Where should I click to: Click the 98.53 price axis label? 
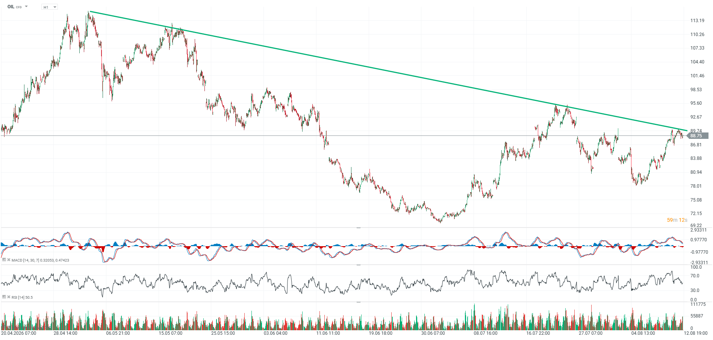[696, 90]
